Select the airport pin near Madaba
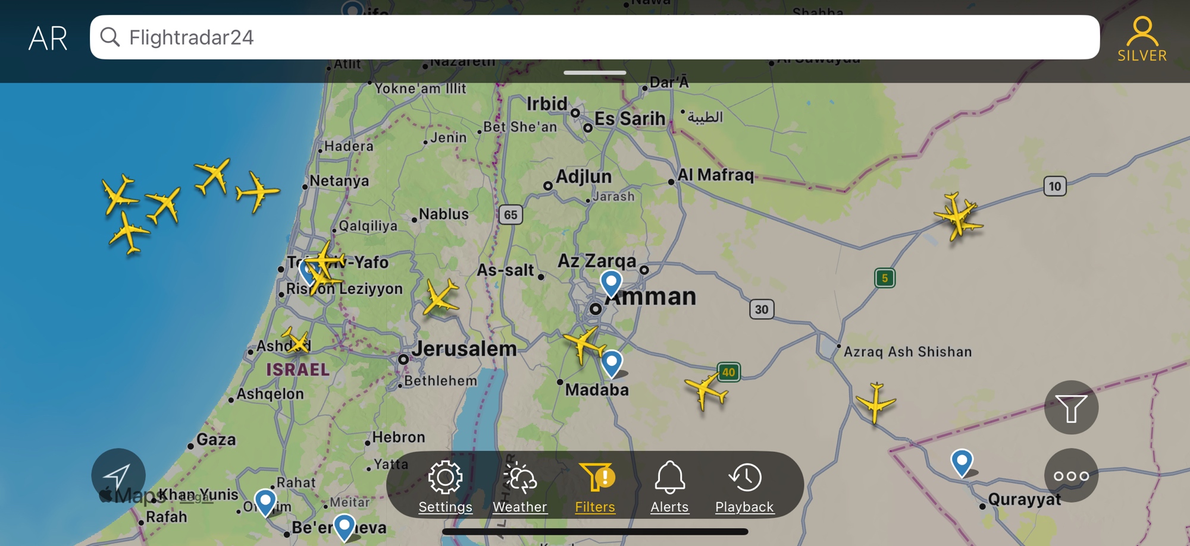The height and width of the screenshot is (546, 1190). coord(612,364)
